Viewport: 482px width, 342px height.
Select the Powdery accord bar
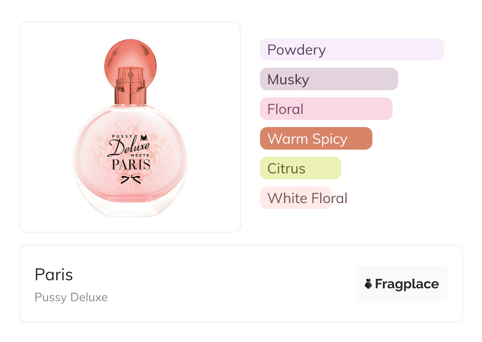(x=351, y=49)
